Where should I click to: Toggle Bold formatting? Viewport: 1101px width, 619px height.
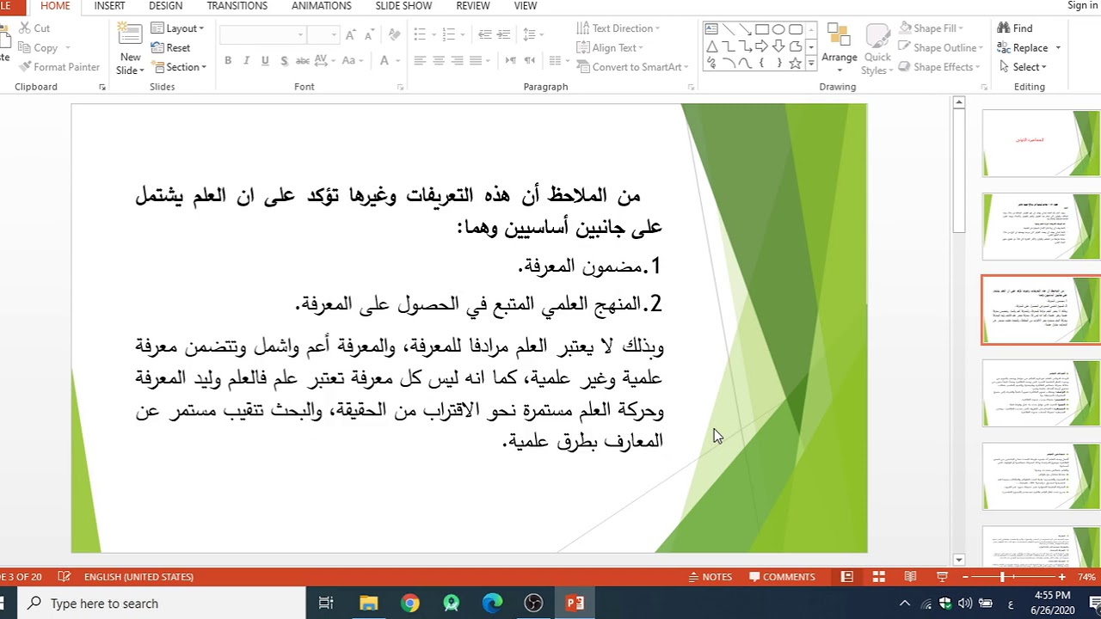(x=228, y=61)
